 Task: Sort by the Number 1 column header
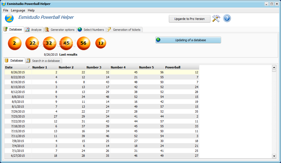(x=45, y=67)
